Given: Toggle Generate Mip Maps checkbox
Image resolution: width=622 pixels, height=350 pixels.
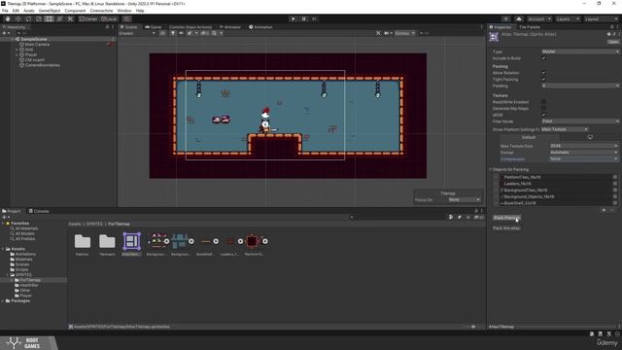Looking at the screenshot, I should click(544, 108).
